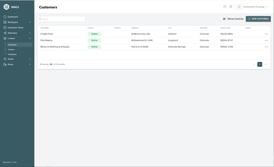Viewport: 274px width, 167px height.
Task: Click the Assets icon in sidebar
Action: click(5, 59)
